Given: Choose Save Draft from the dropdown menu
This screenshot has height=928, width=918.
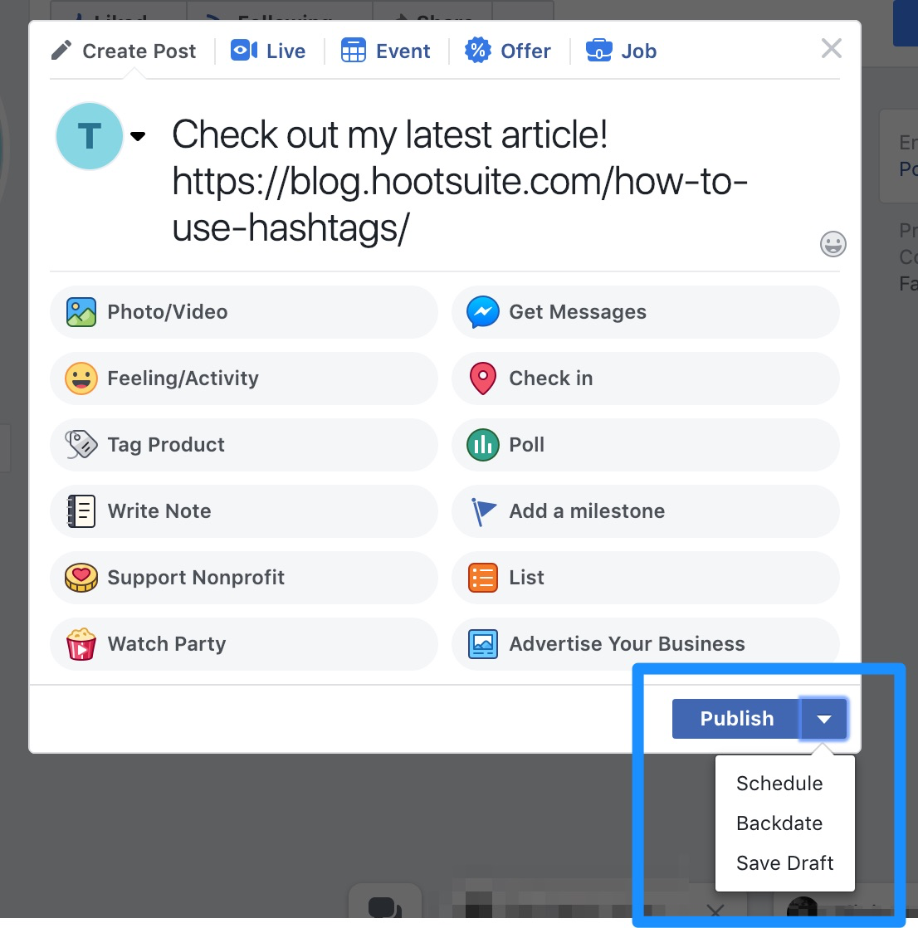Looking at the screenshot, I should pyautogui.click(x=785, y=863).
